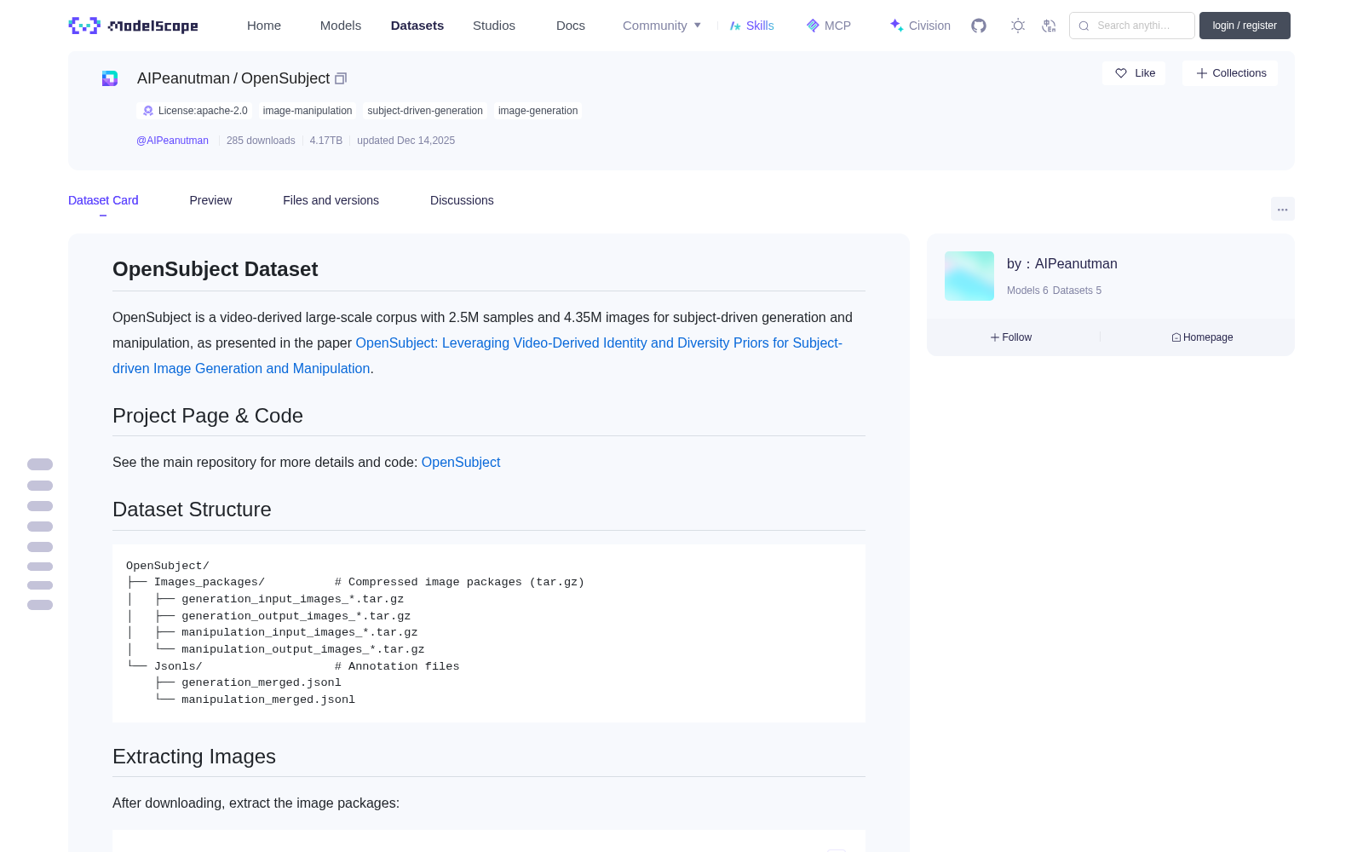The width and height of the screenshot is (1363, 852).
Task: Add dataset to Collections
Action: point(1230,73)
